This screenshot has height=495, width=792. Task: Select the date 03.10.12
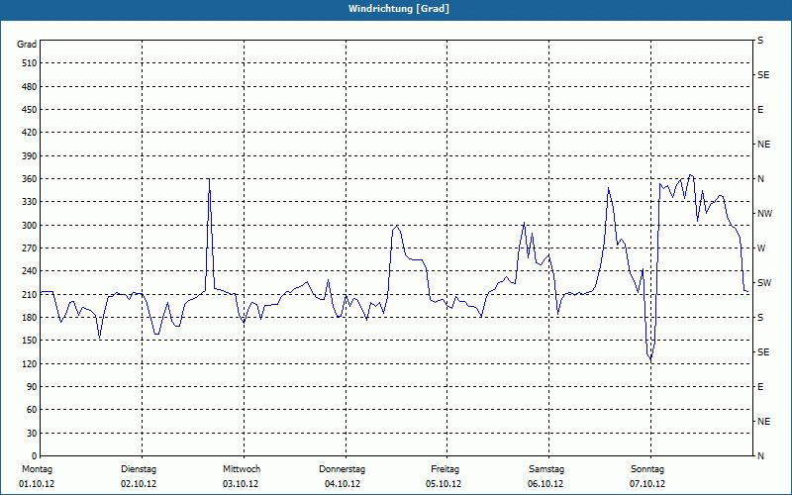tap(241, 484)
